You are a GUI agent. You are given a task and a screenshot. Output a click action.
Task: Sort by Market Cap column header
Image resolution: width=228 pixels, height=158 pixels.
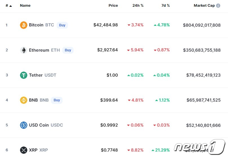[x=204, y=6]
